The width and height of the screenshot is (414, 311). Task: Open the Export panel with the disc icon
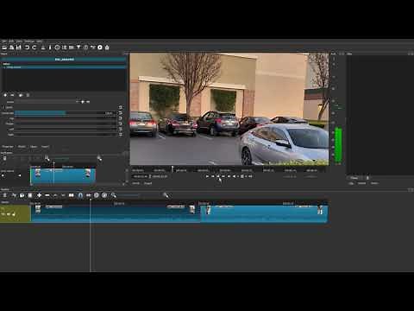[100, 48]
